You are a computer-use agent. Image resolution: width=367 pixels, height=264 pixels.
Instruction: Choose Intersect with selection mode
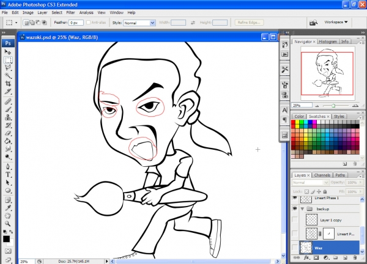(44, 23)
